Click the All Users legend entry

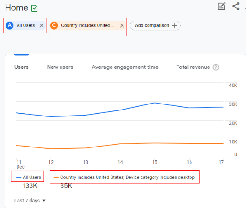[x=29, y=177]
